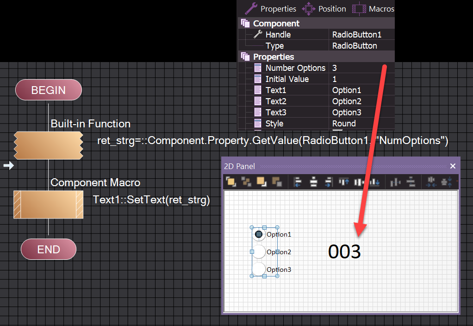Image resolution: width=473 pixels, height=326 pixels.
Task: Switch to the Position tab
Action: point(324,9)
